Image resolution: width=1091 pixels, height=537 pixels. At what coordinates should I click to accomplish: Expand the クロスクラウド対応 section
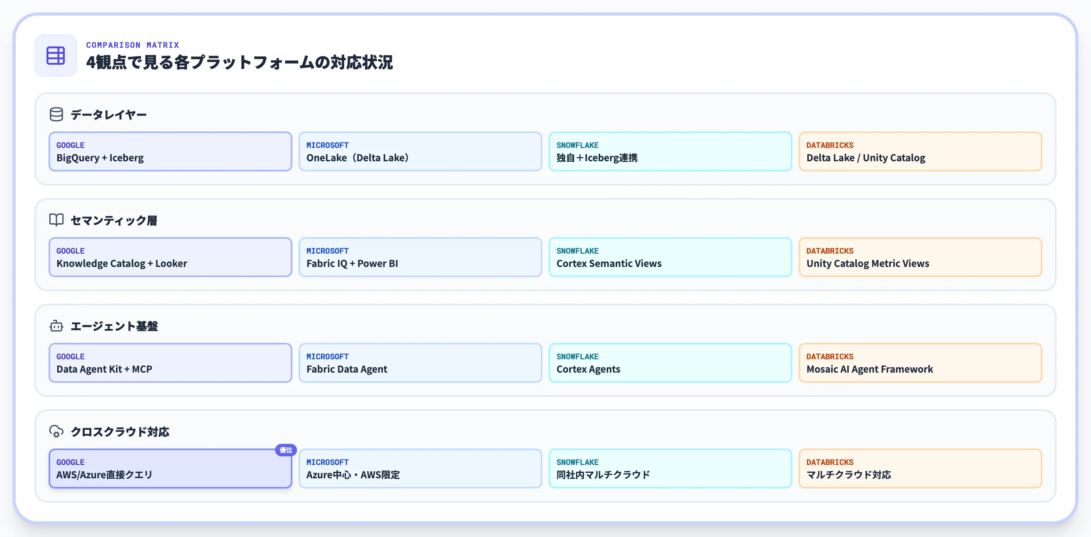pyautogui.click(x=120, y=432)
